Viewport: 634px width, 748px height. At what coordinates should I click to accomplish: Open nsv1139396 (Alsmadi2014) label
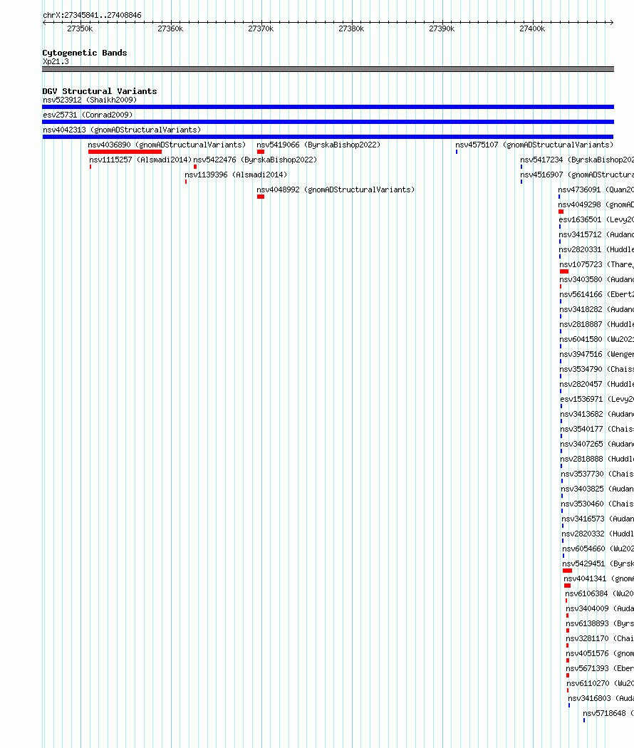coord(236,175)
